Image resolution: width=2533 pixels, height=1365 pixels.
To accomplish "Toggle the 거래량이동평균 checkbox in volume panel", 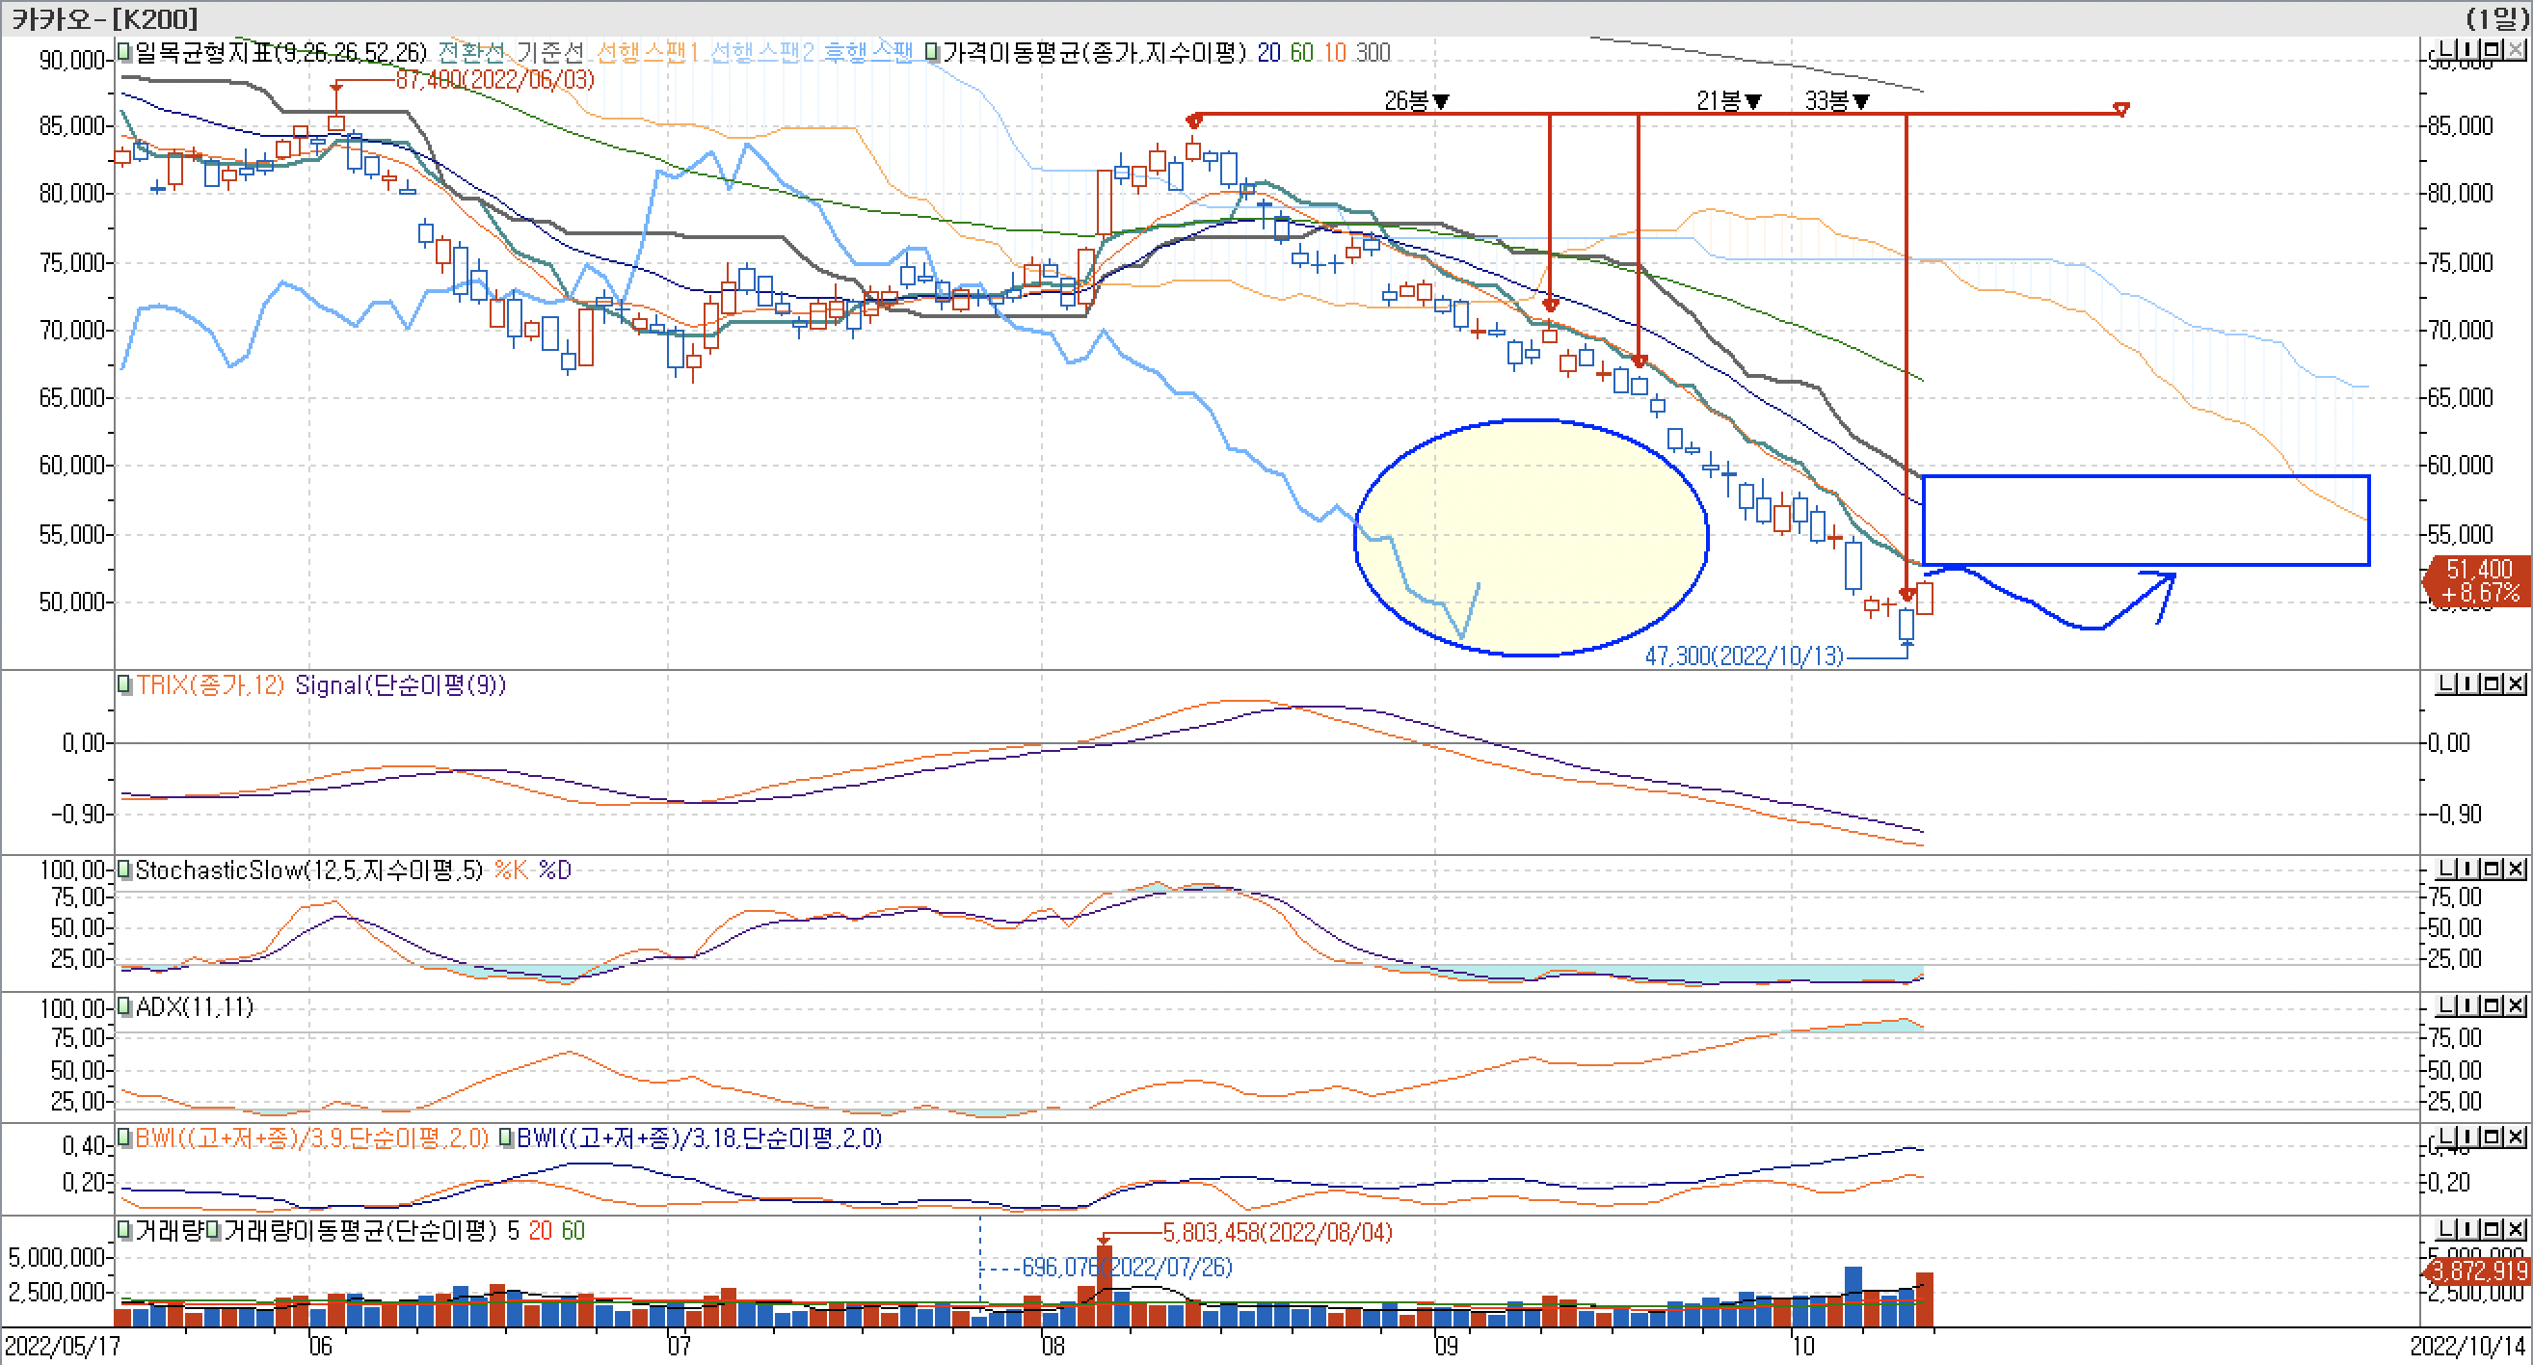I will (x=213, y=1230).
